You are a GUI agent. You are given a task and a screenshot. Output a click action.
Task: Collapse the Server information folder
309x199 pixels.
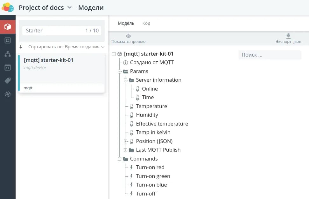(x=126, y=80)
